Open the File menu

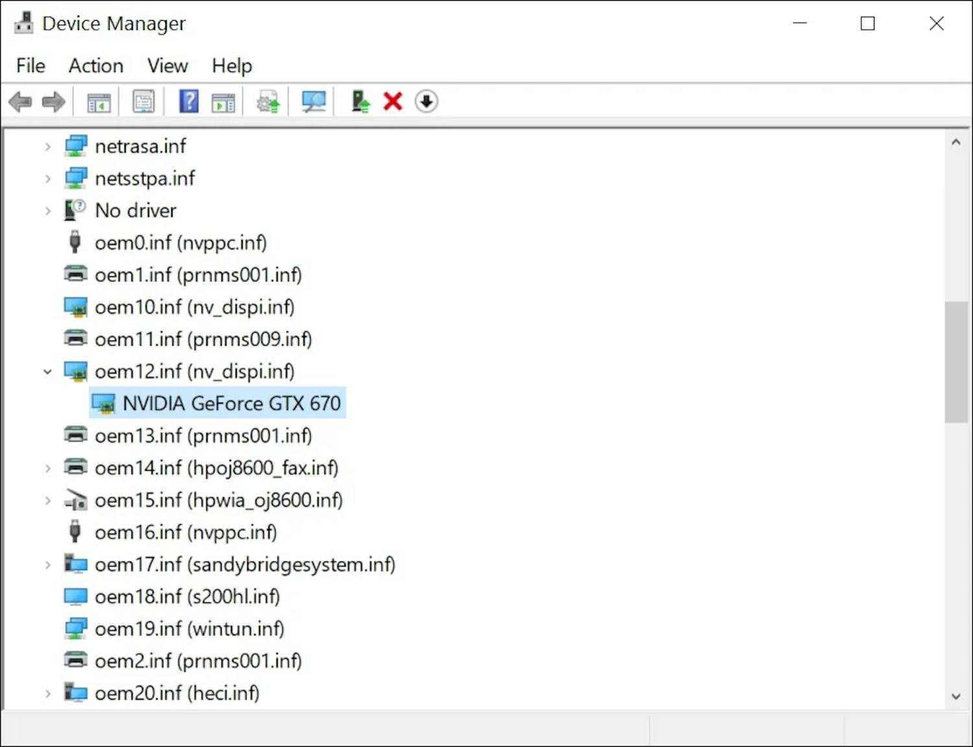tap(30, 66)
